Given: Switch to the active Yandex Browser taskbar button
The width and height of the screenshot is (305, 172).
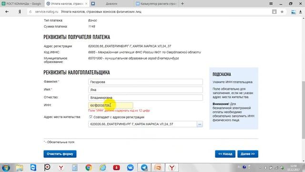Looking at the screenshot, I should tap(172, 168).
